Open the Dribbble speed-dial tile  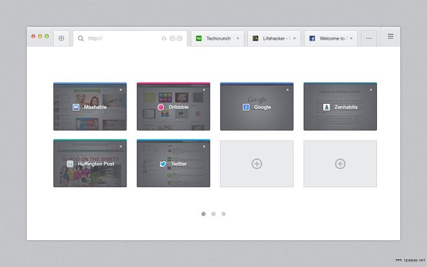(173, 107)
